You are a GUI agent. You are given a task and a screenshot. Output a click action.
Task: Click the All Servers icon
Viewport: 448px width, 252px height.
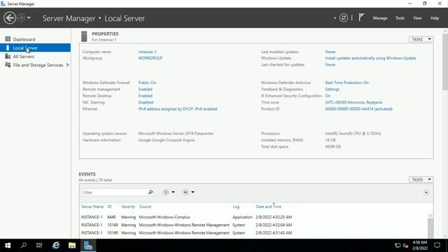(8, 56)
